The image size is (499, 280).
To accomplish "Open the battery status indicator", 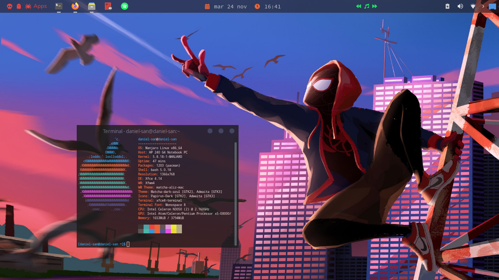I will point(447,6).
